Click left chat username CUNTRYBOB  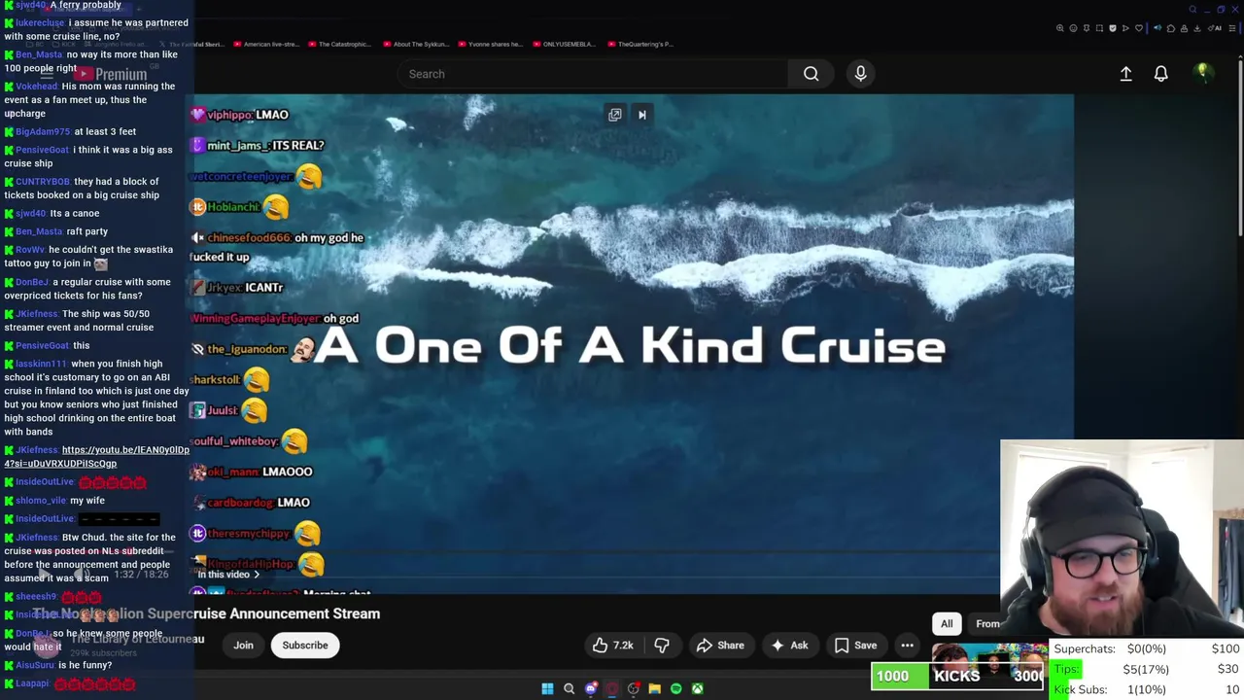(x=43, y=182)
